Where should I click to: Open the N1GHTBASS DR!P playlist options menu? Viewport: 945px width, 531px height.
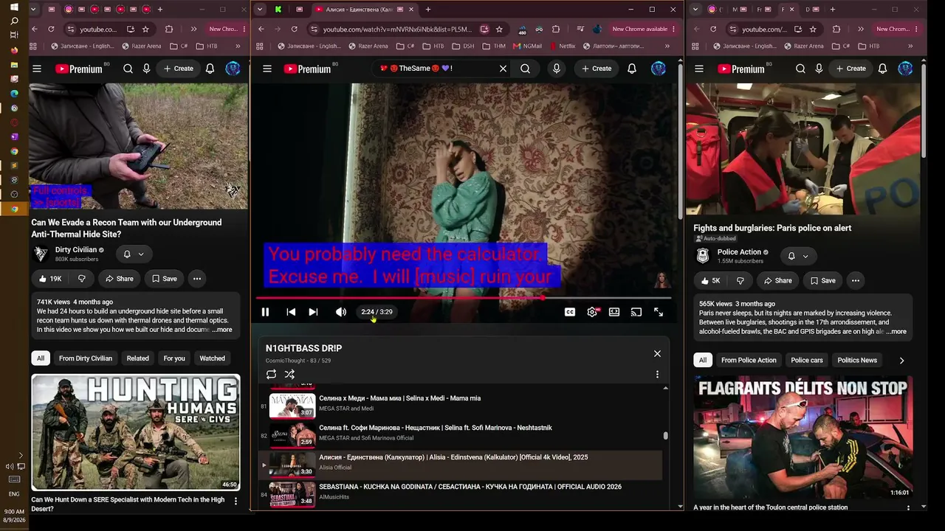(657, 375)
